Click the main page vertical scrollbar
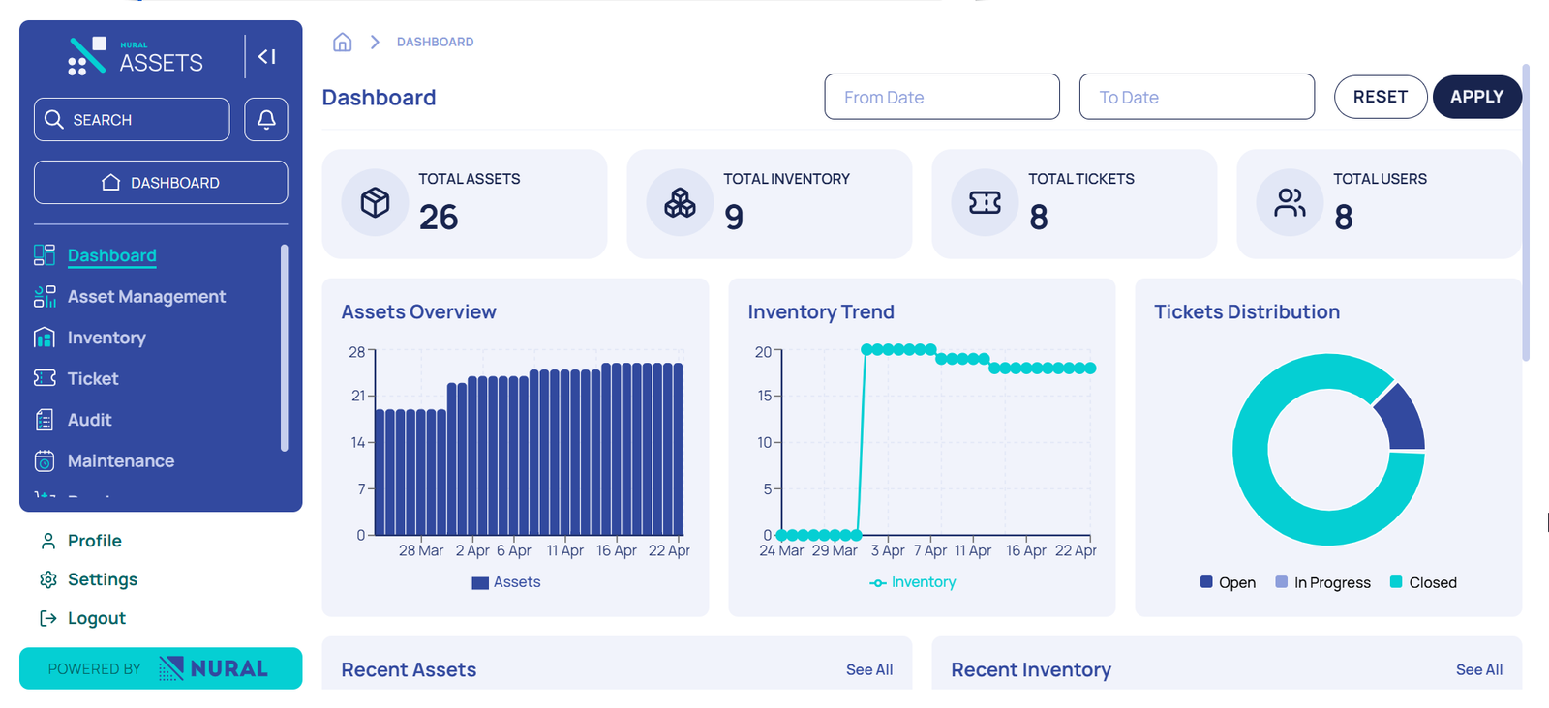The height and width of the screenshot is (708, 1549). (x=1526, y=213)
